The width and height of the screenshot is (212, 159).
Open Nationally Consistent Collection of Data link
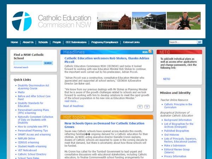pos(35,120)
